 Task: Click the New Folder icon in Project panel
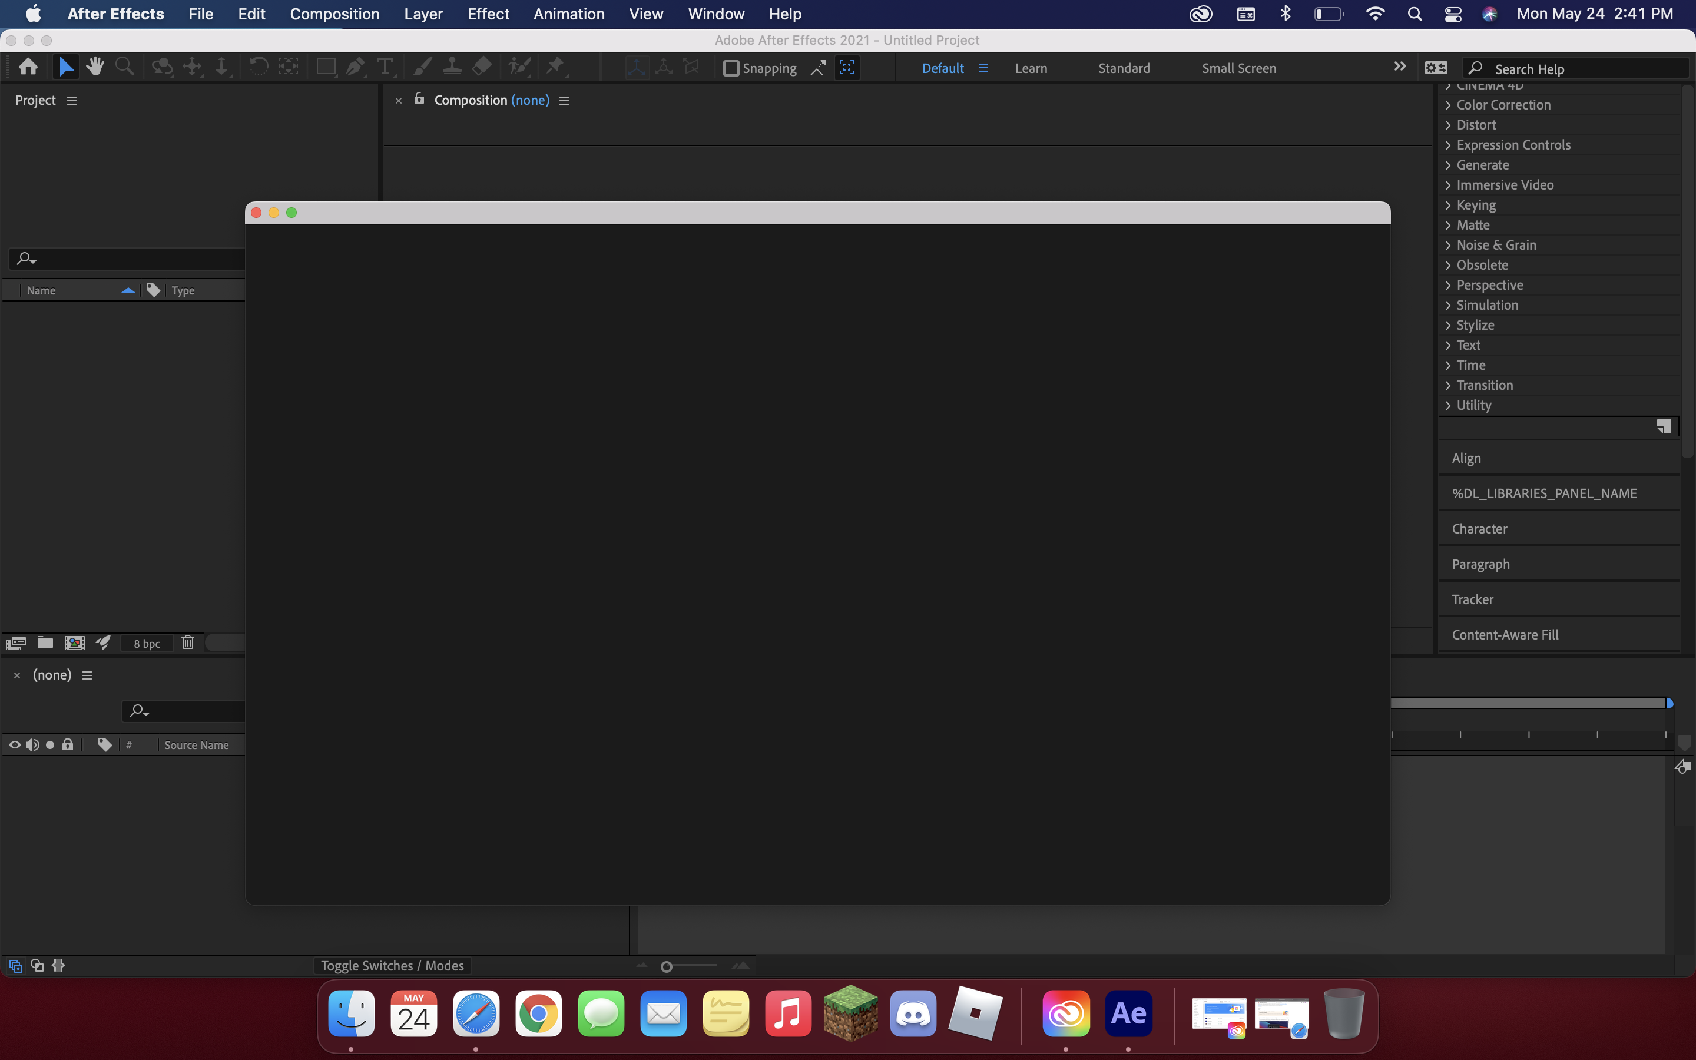[x=45, y=642]
